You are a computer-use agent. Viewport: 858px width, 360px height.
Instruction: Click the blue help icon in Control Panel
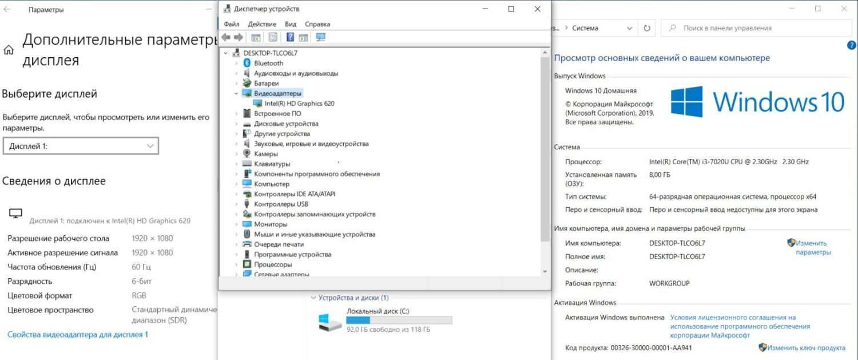pos(851,45)
